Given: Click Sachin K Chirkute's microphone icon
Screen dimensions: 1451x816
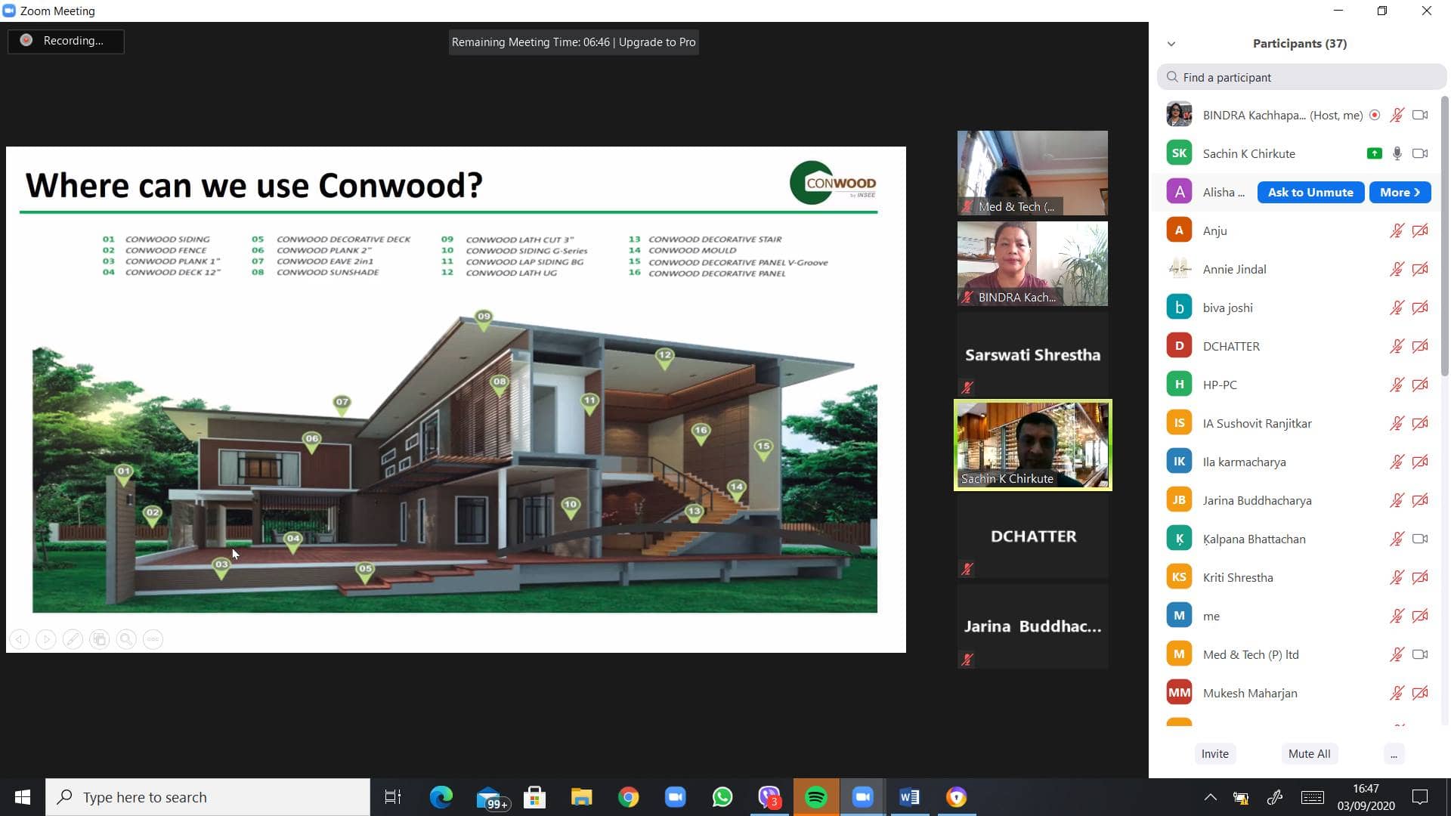Looking at the screenshot, I should (x=1397, y=153).
